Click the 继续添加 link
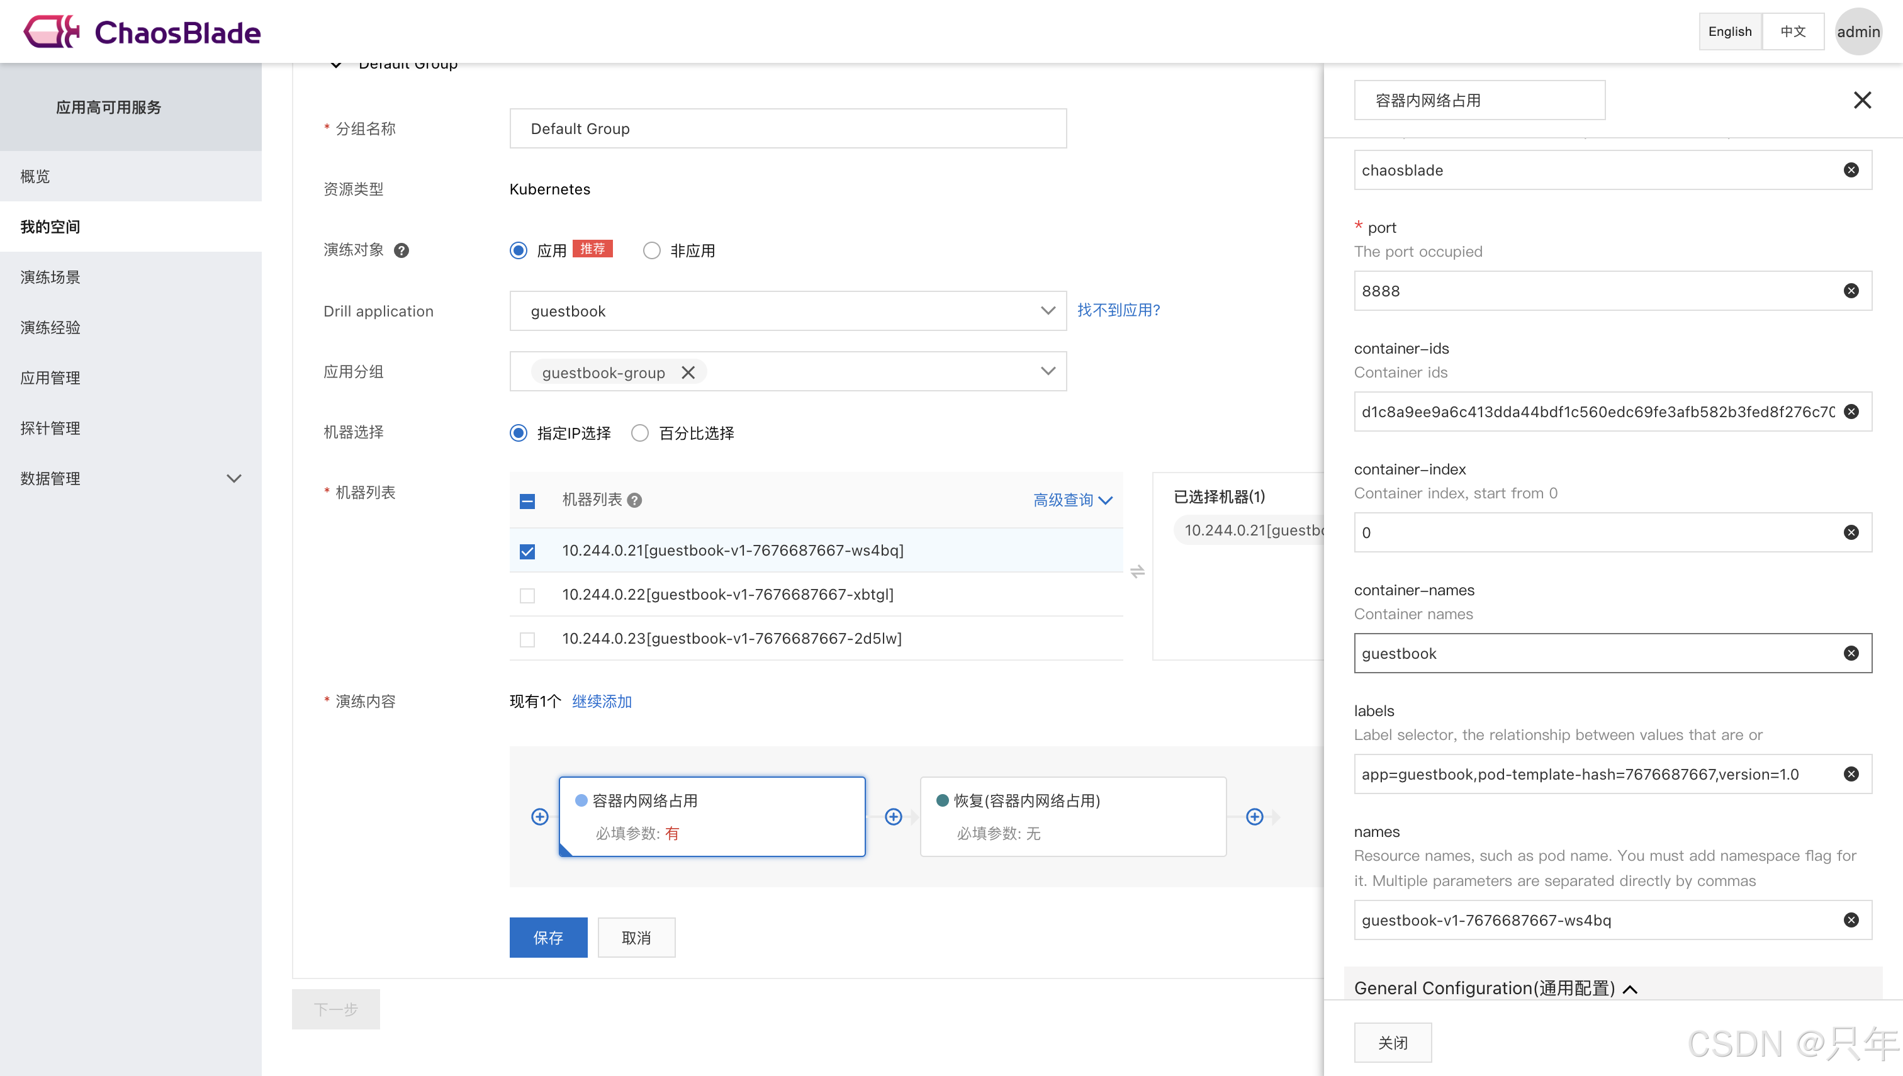The image size is (1903, 1076). tap(602, 702)
